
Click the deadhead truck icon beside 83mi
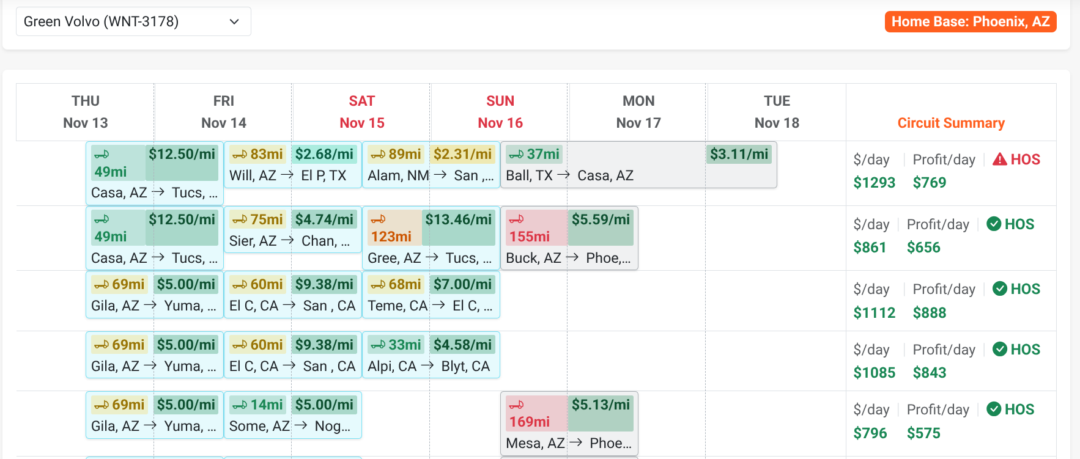240,155
